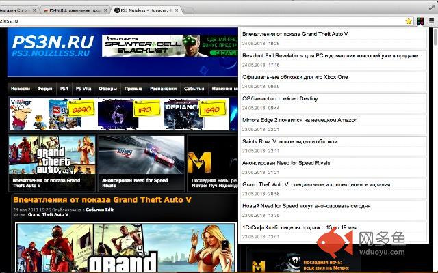Screen dimensions: 438x273
Task: Open popup item Новый Need for Speed могут анонсировать
Action: coord(333,210)
